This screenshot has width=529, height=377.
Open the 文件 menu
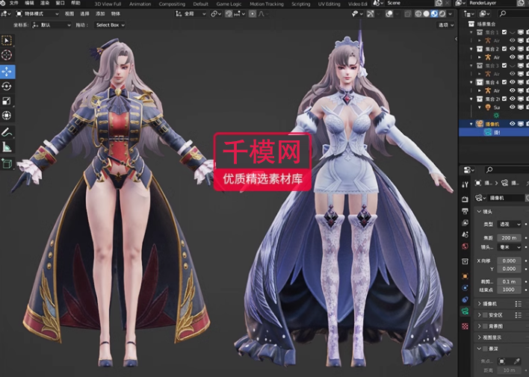(14, 3)
